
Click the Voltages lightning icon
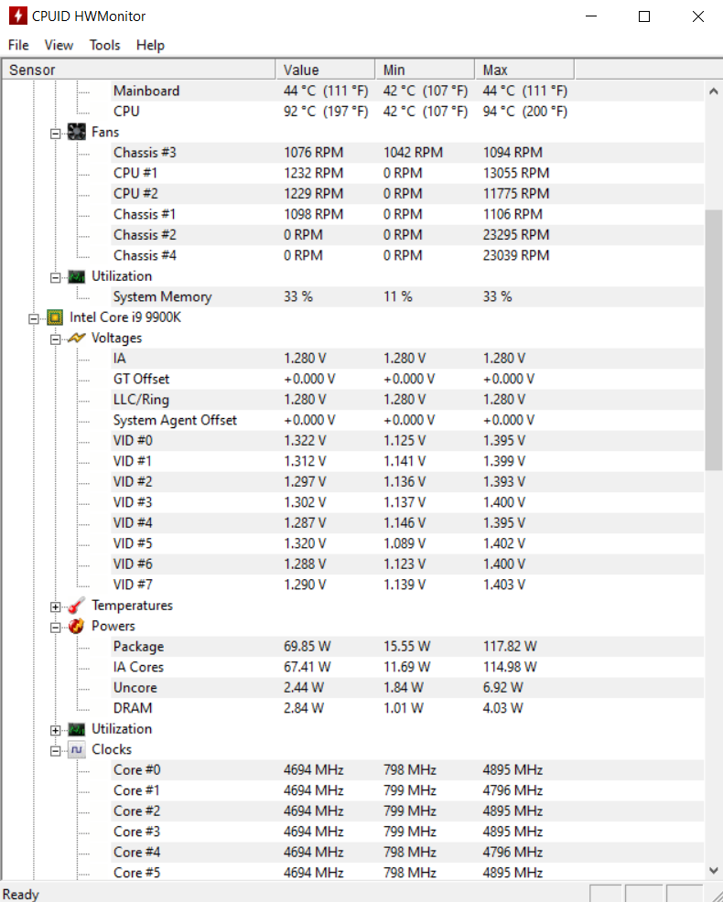[76, 338]
